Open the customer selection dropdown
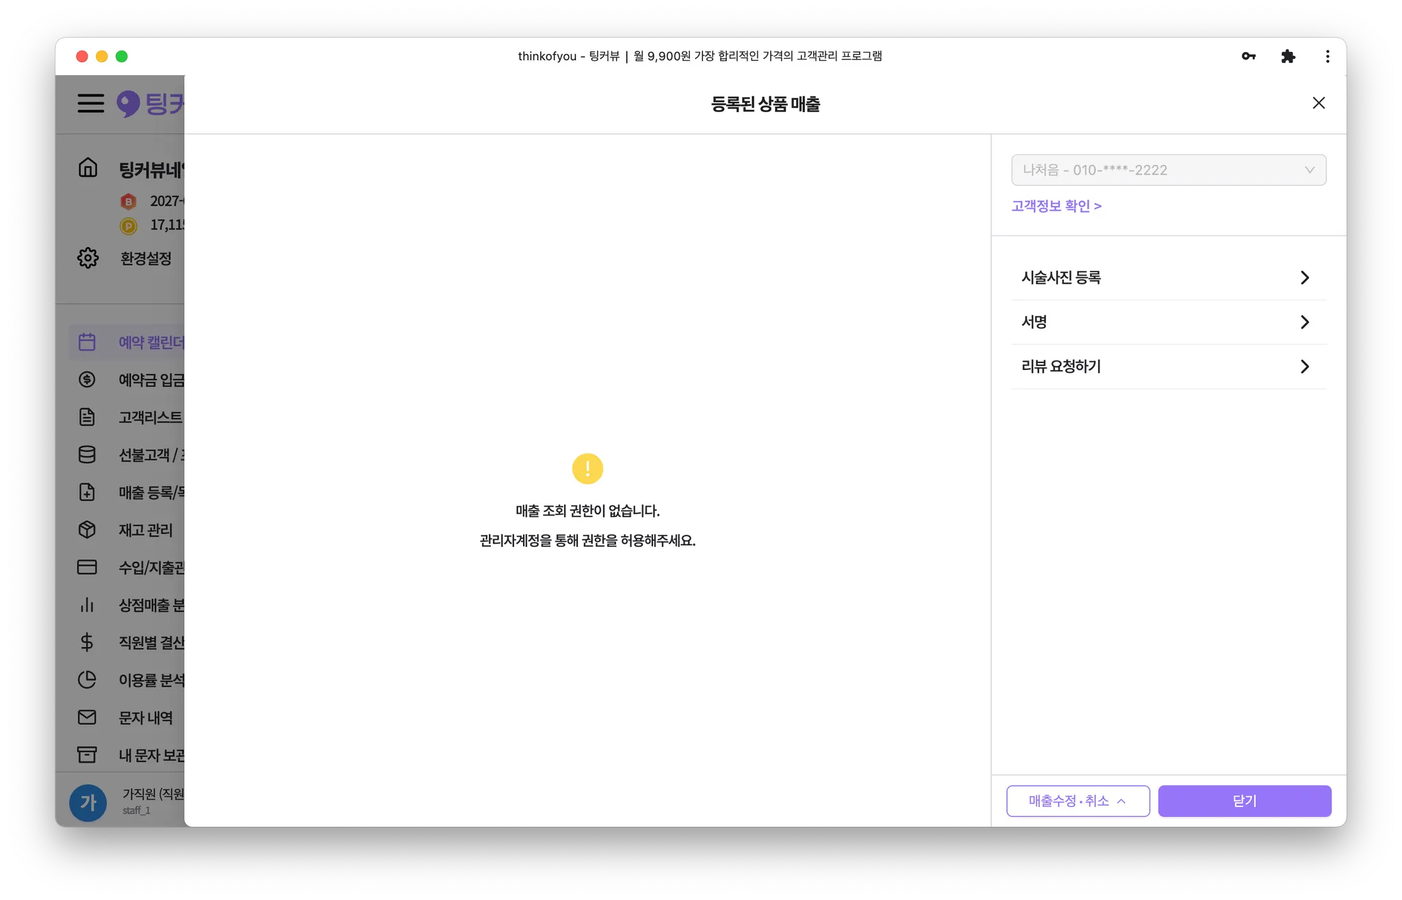1402x900 pixels. point(1168,170)
